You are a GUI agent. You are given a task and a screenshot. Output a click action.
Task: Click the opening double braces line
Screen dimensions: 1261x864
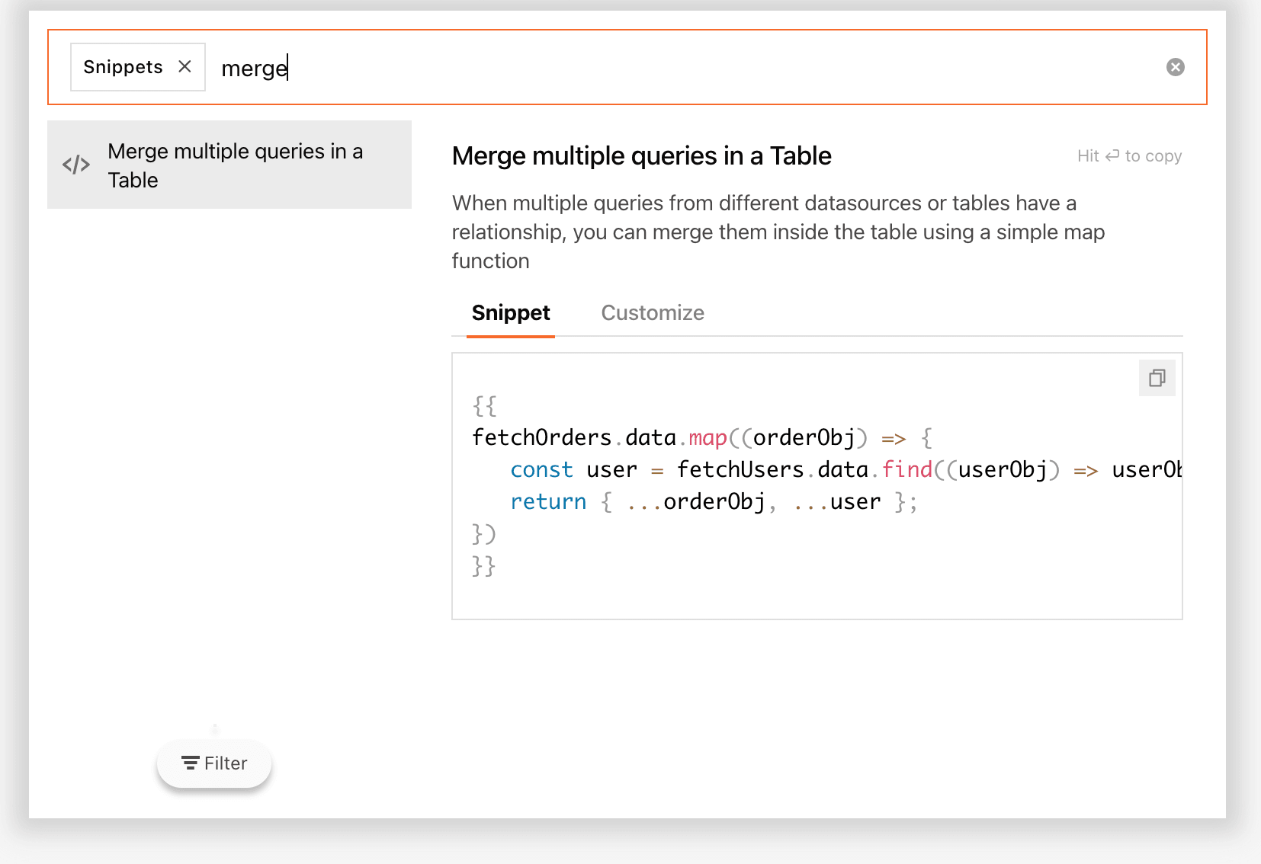485,405
